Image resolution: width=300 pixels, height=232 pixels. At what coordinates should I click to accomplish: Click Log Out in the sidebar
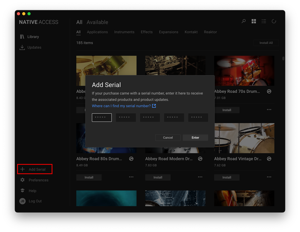[31, 201]
